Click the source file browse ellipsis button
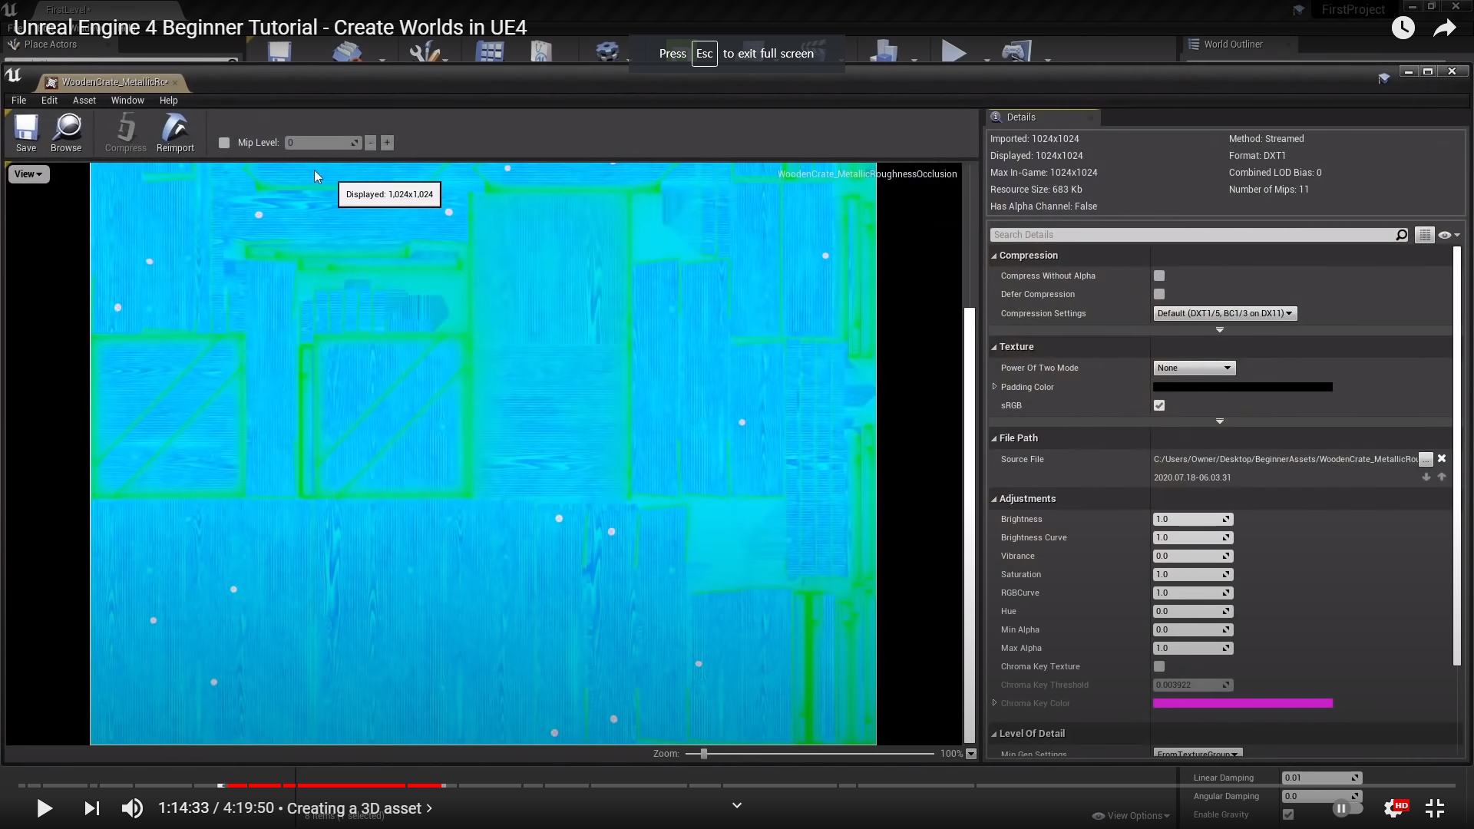The width and height of the screenshot is (1474, 829). click(1426, 459)
